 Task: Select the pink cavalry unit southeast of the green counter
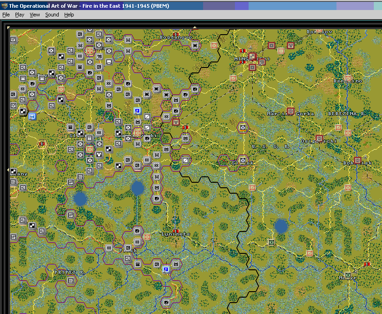[x=310, y=253]
